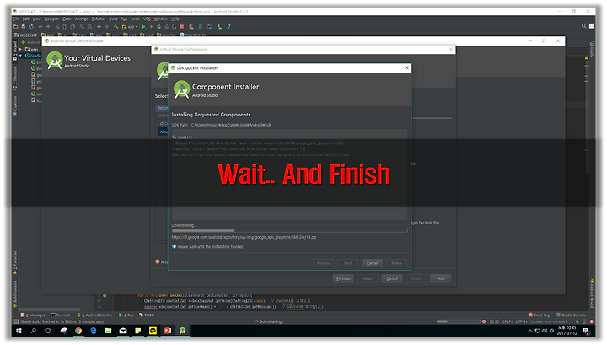The height and width of the screenshot is (345, 607).
Task: Run the app with green play icon
Action: click(143, 27)
